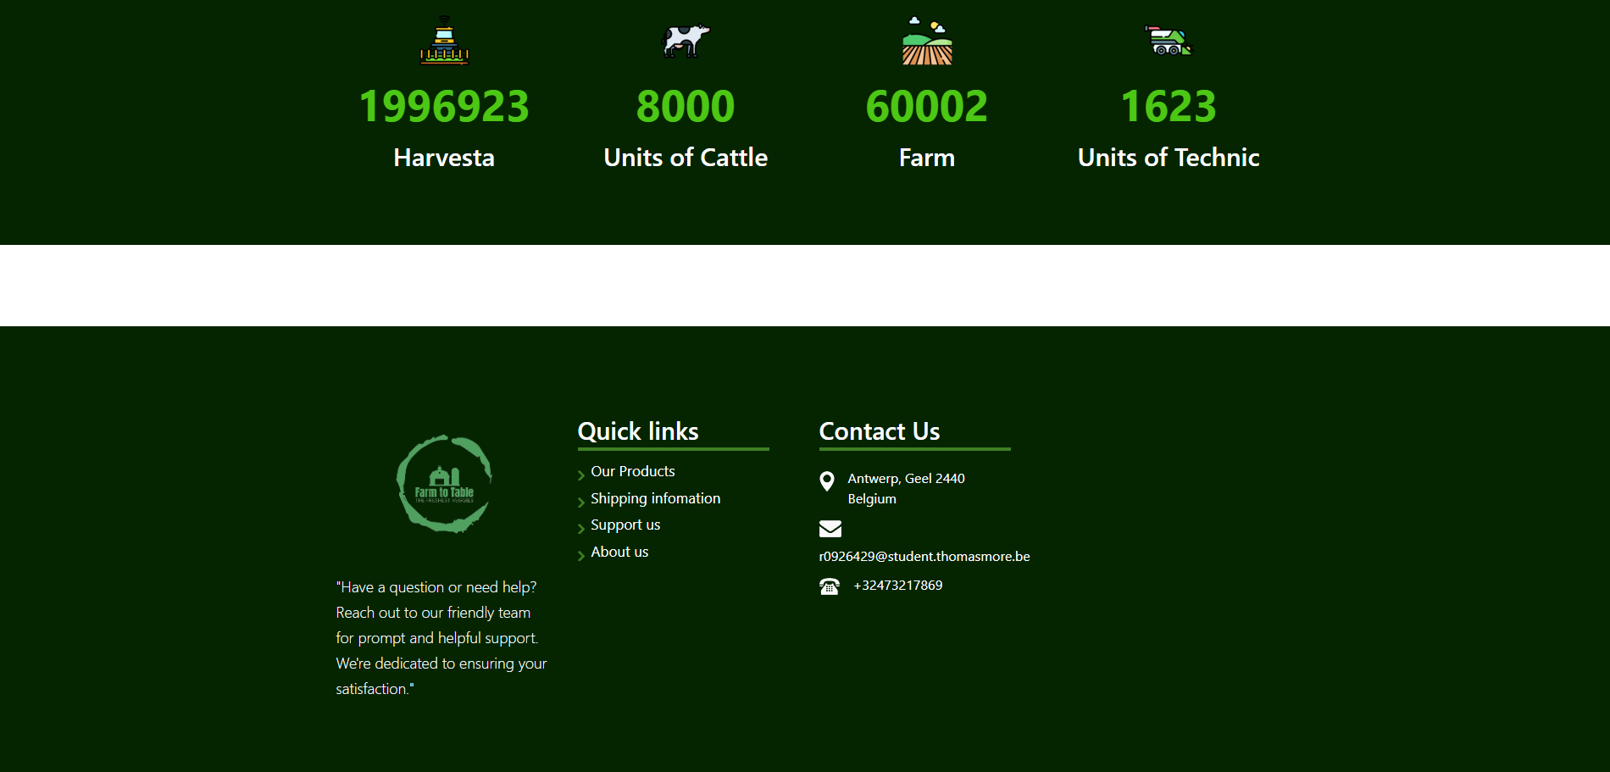Click the Contact Us heading
Image resolution: width=1610 pixels, height=772 pixels.
click(880, 431)
